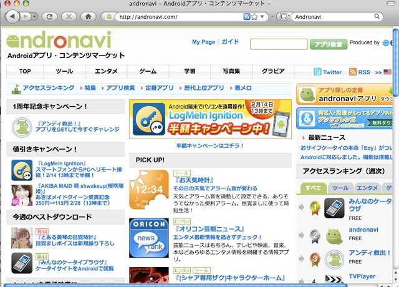
Task: Open the ガイド link
Action: pyautogui.click(x=230, y=42)
